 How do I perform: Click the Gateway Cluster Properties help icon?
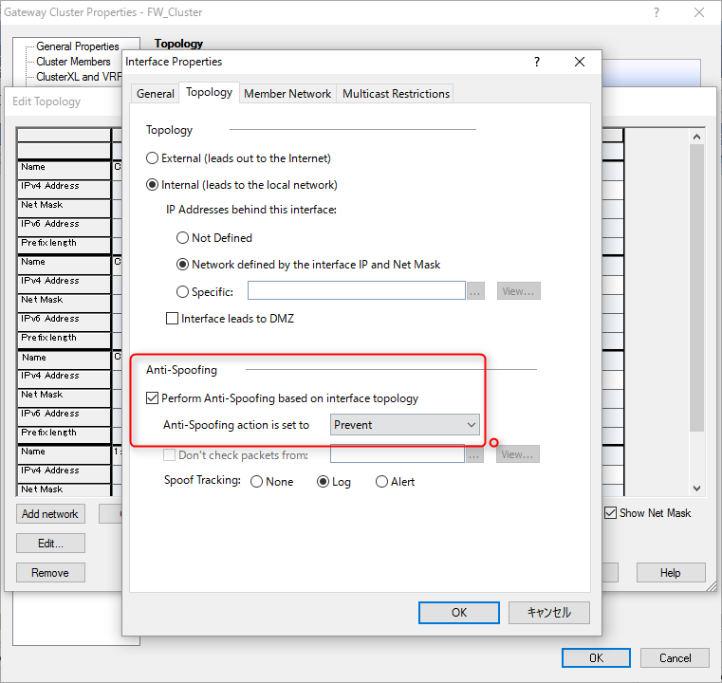657,12
